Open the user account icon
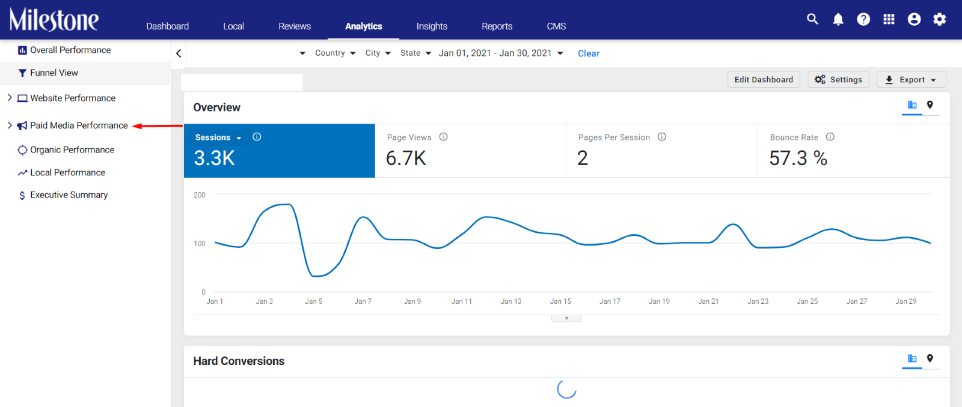The height and width of the screenshot is (407, 962). (914, 19)
